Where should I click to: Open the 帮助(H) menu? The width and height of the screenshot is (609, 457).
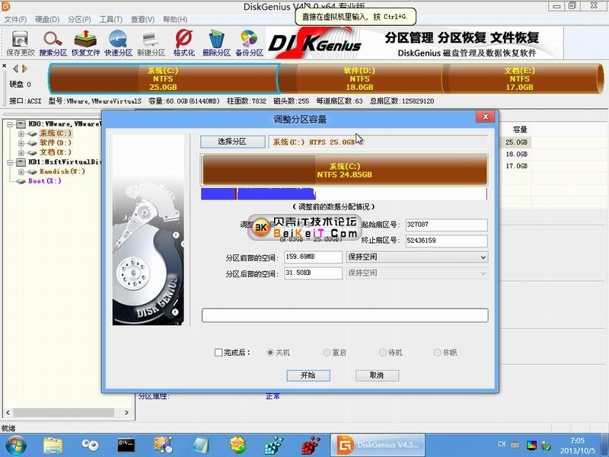pos(175,20)
